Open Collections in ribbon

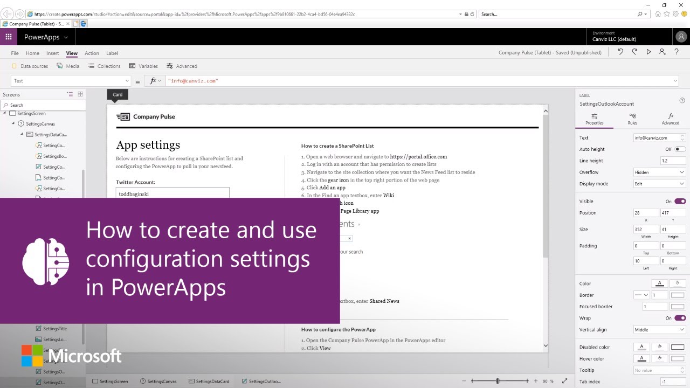(104, 66)
